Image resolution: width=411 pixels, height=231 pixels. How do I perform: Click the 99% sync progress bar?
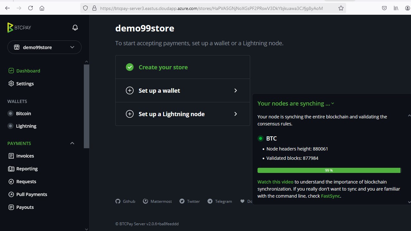click(329, 170)
